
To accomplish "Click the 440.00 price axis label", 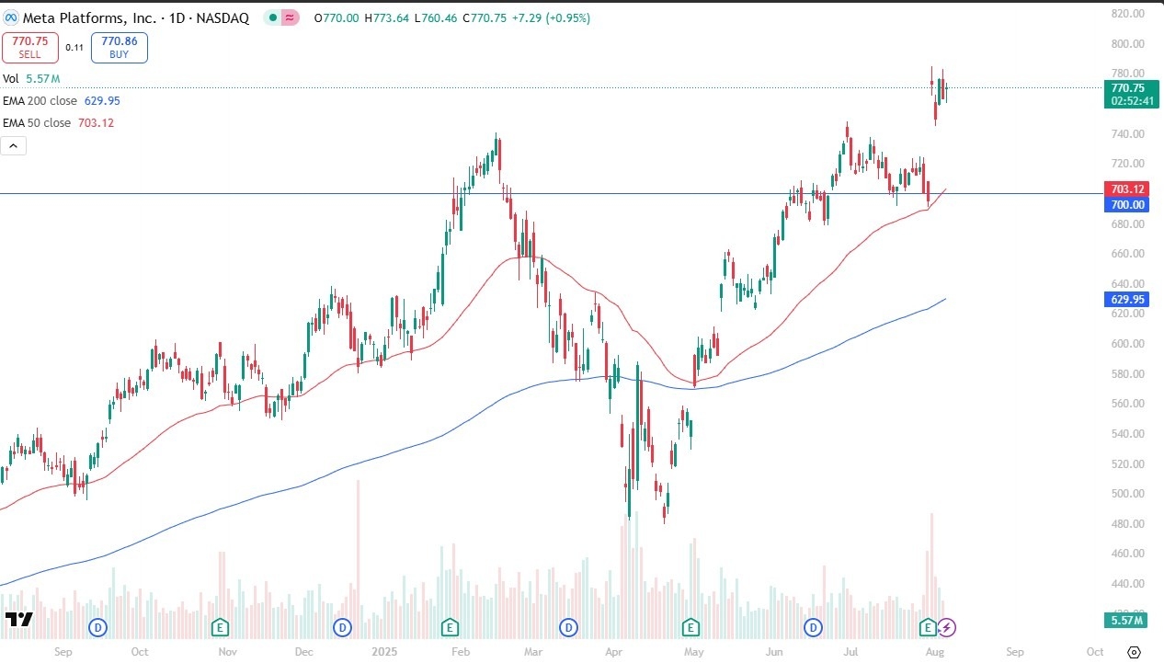I will tap(1127, 584).
